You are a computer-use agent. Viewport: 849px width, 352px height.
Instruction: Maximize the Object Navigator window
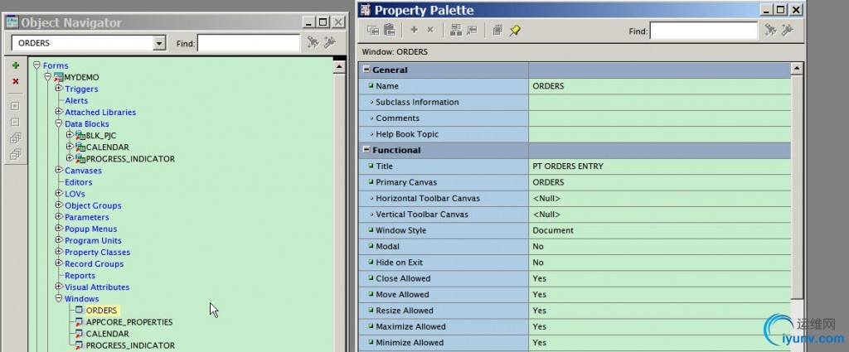pyautogui.click(x=323, y=22)
